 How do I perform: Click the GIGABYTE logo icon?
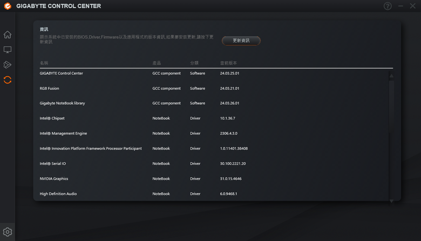tap(8, 6)
